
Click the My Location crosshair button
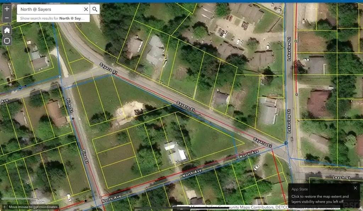point(7,41)
